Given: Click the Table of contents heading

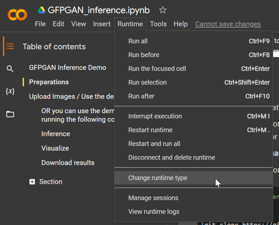Looking at the screenshot, I should pyautogui.click(x=54, y=47).
